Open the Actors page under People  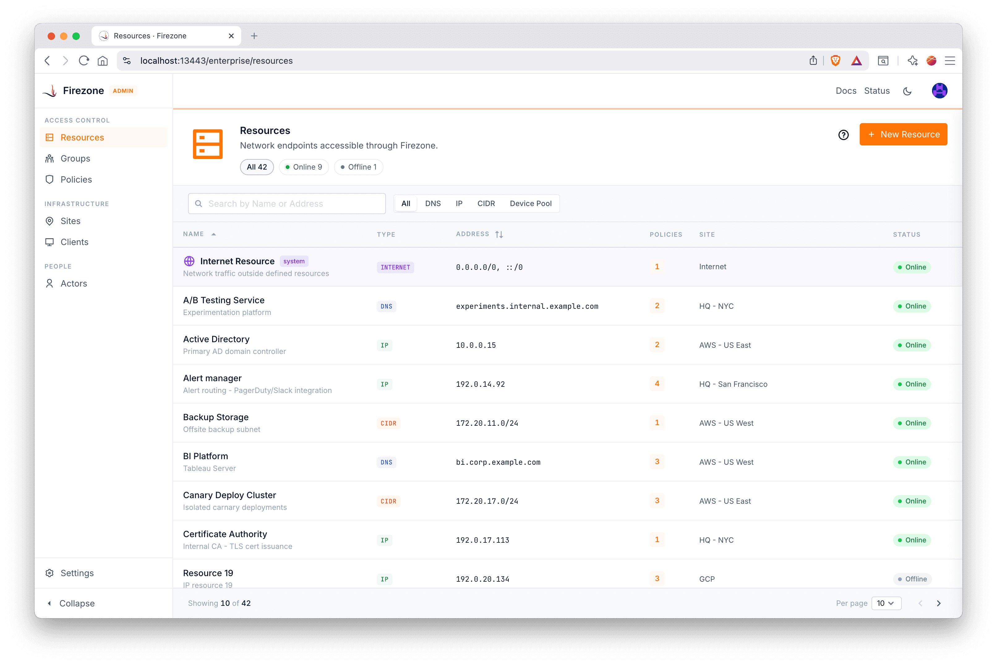pyautogui.click(x=74, y=283)
